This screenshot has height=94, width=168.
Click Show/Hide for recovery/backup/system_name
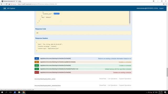point(103,79)
